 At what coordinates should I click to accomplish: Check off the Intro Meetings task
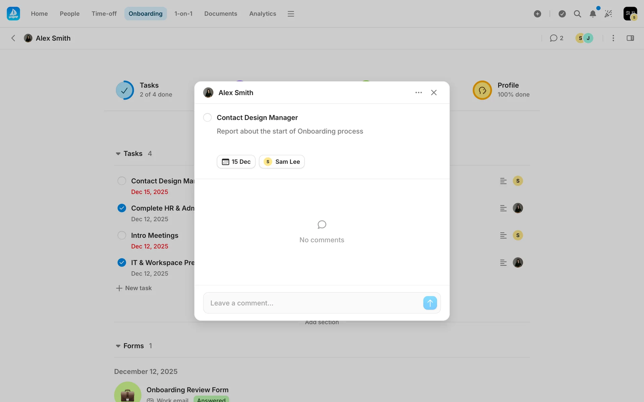[122, 235]
